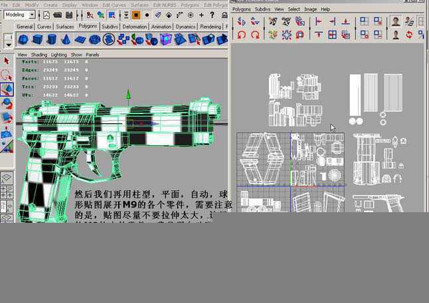Screen dimensions: 429x303
Task: Click the circled shelf icon after torus
Action: (109, 40)
